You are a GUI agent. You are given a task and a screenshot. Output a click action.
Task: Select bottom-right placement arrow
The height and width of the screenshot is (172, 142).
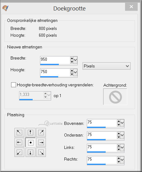click(41, 152)
